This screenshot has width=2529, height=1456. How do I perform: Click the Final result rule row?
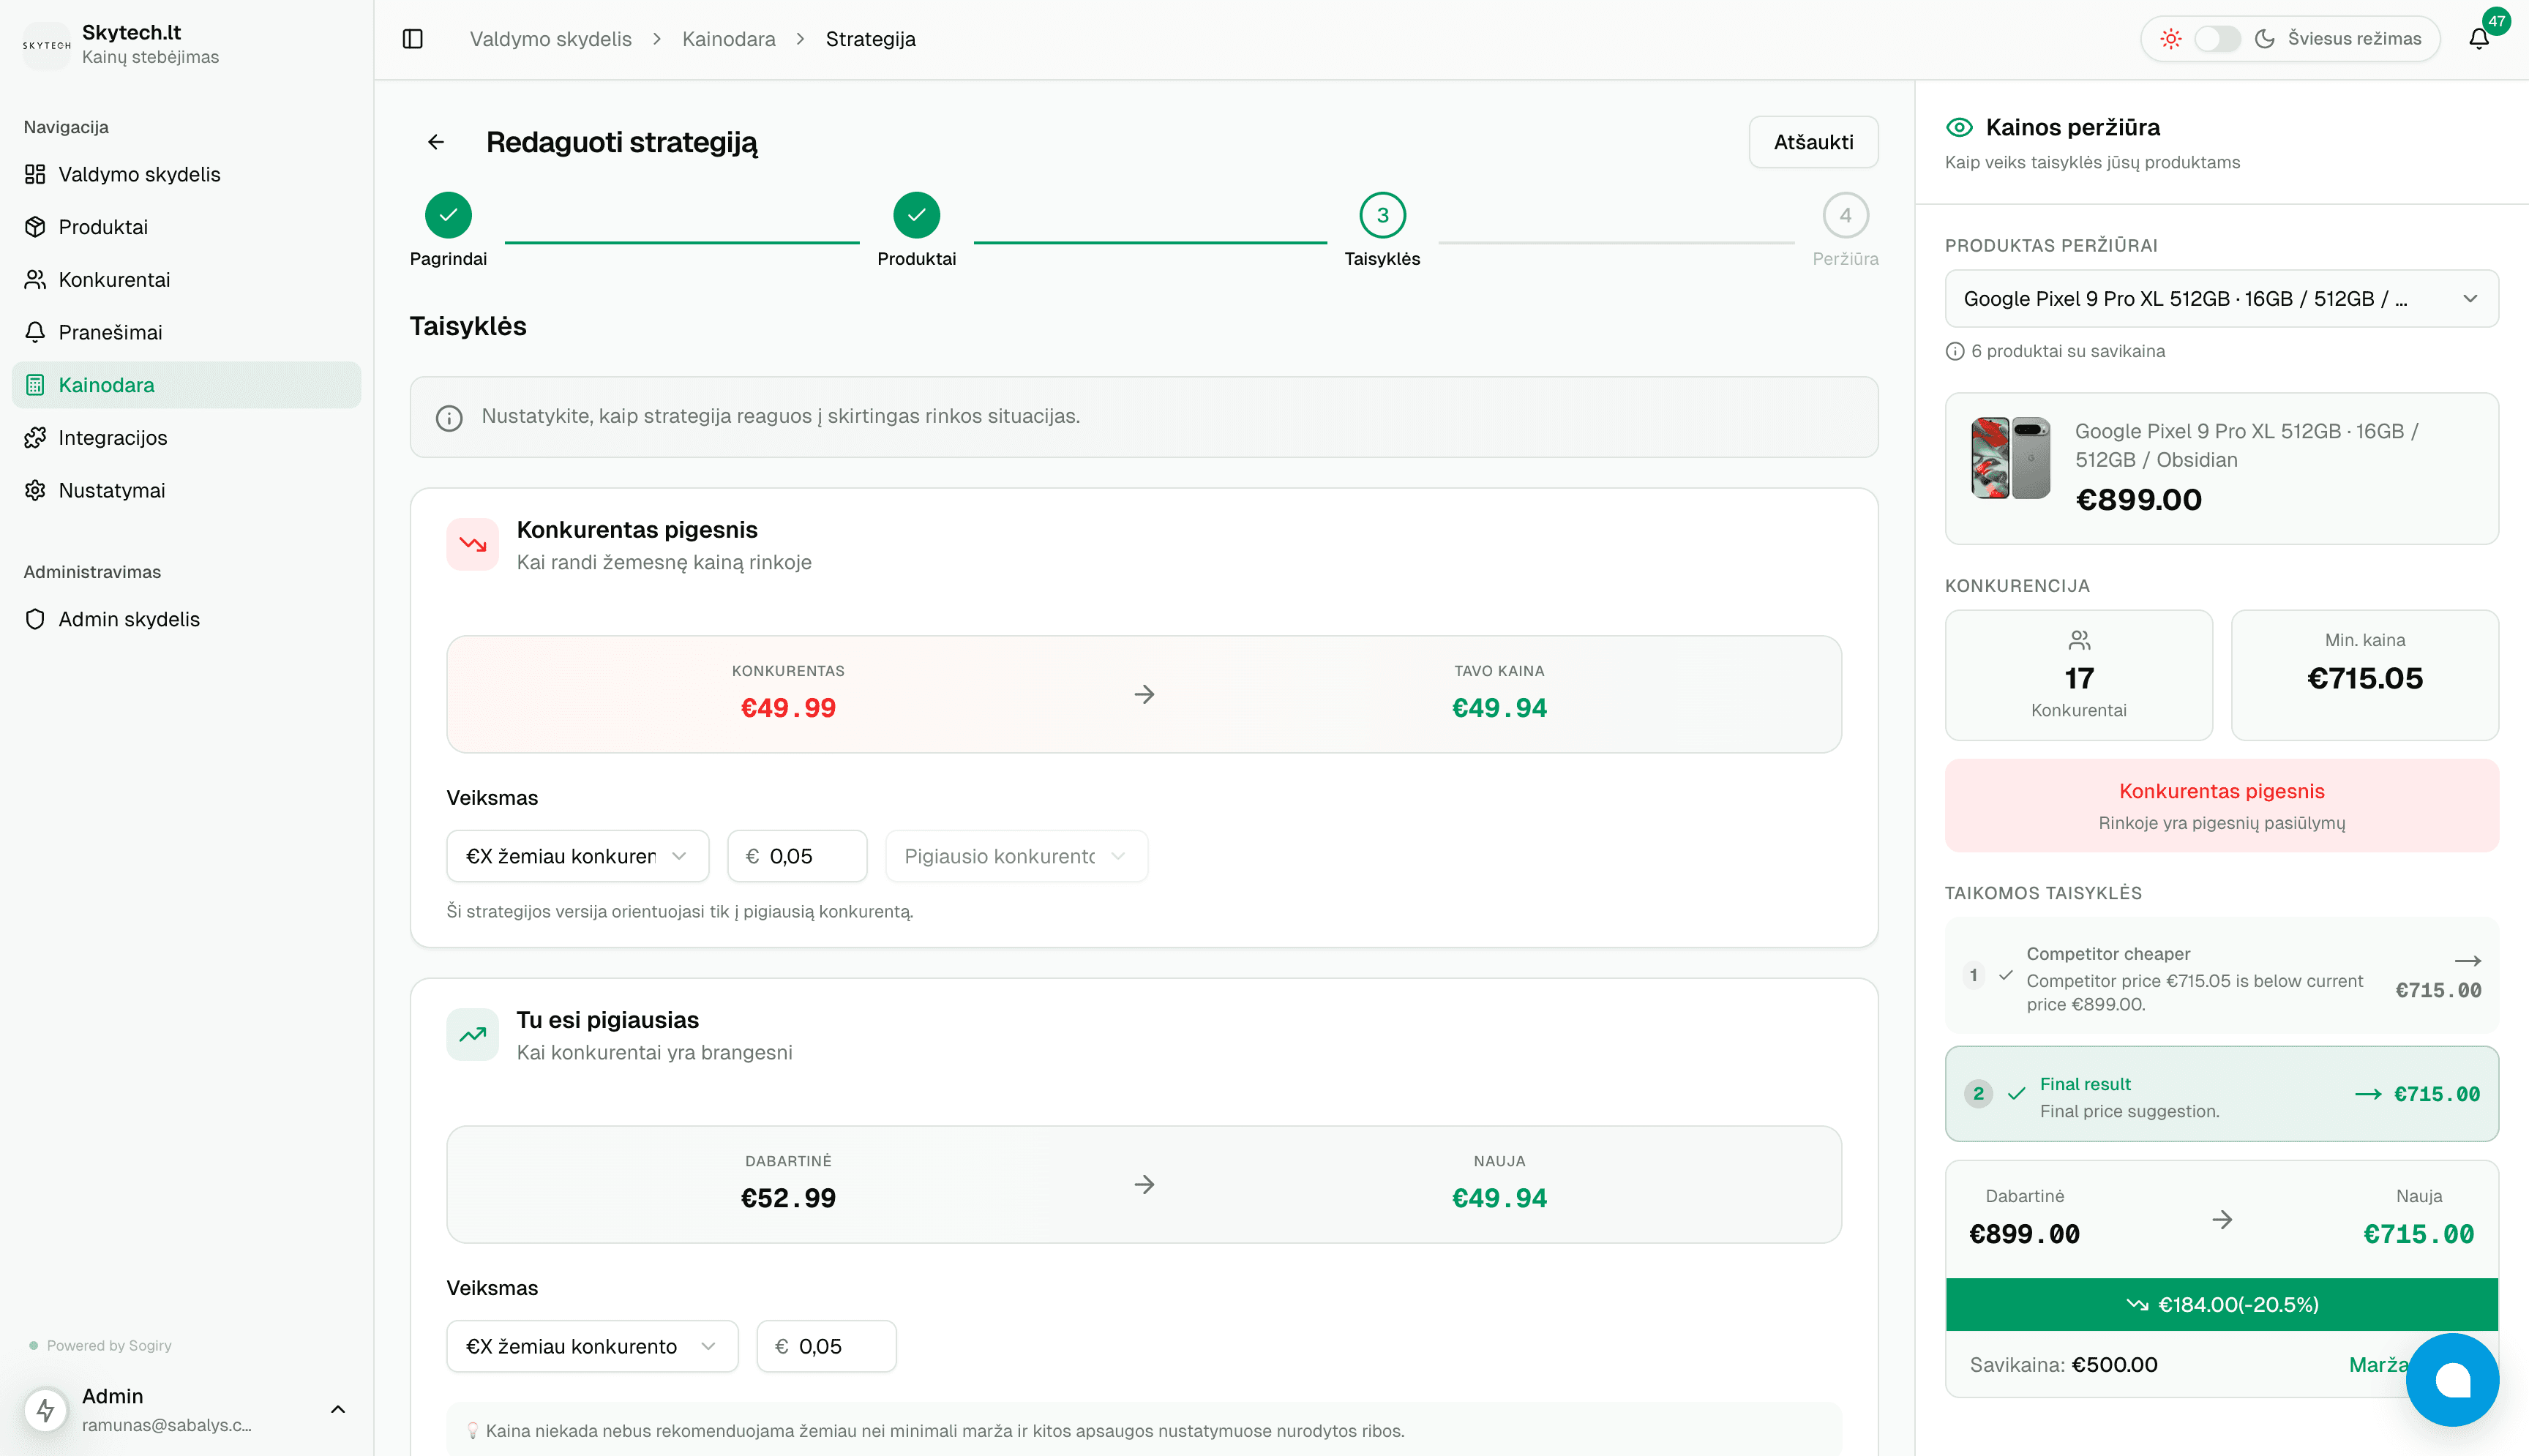click(2221, 1094)
